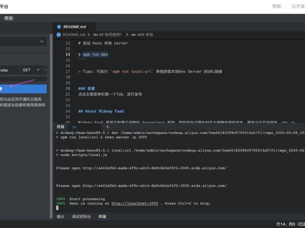
Task: Switch to the 输出 bottom tab
Action: pos(60,217)
